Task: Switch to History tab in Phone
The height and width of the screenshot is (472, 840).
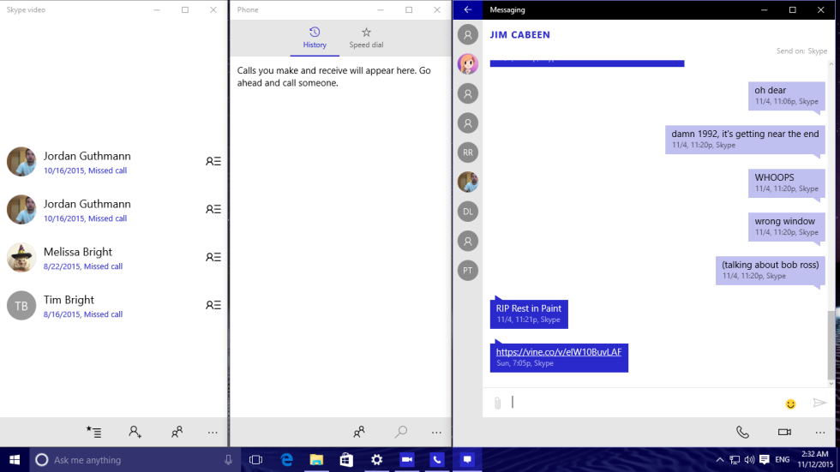Action: (x=315, y=38)
